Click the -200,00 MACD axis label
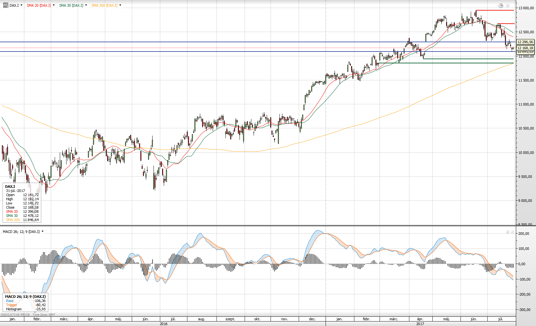The image size is (536, 326). [x=524, y=294]
